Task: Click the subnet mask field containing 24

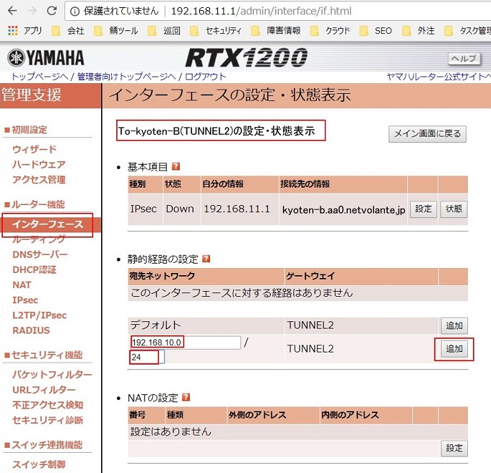Action: tap(147, 357)
